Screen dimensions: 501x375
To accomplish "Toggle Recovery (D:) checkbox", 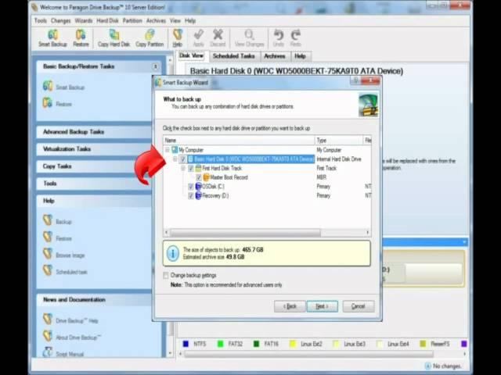I will (x=191, y=195).
